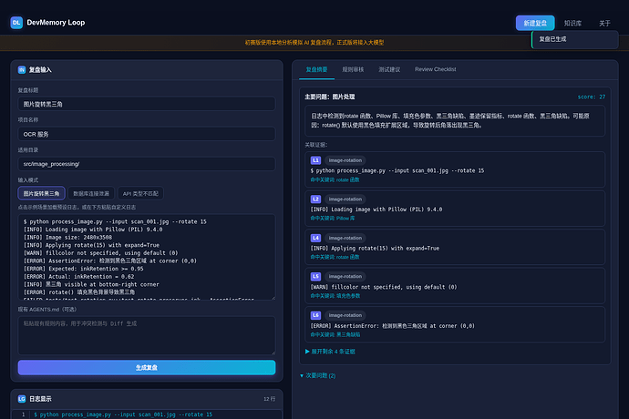
Task: Click into the log textarea with process_image.py
Action: point(147,257)
